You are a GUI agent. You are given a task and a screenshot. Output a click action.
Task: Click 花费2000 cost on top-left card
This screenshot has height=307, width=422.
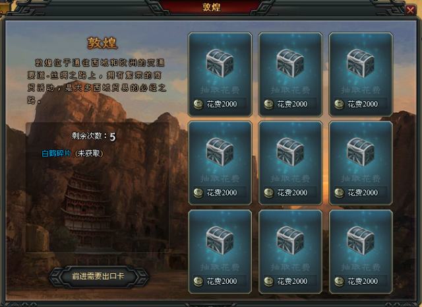(222, 104)
